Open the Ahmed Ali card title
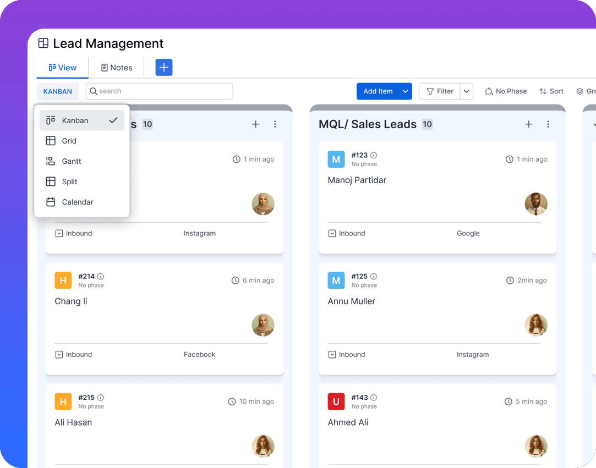 tap(348, 422)
